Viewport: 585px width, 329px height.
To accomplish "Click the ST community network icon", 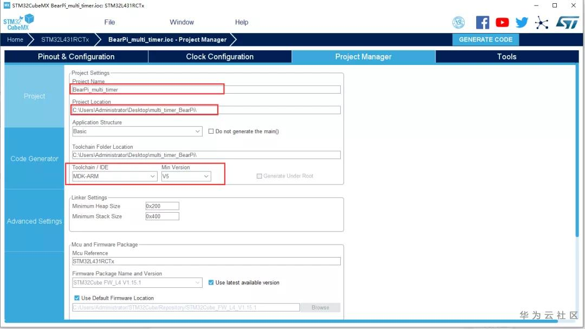I will (x=541, y=23).
